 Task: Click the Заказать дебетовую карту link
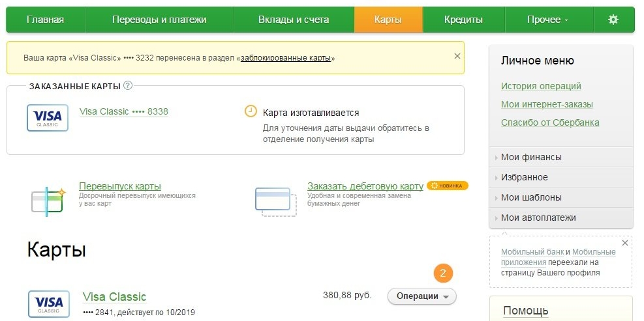[365, 186]
